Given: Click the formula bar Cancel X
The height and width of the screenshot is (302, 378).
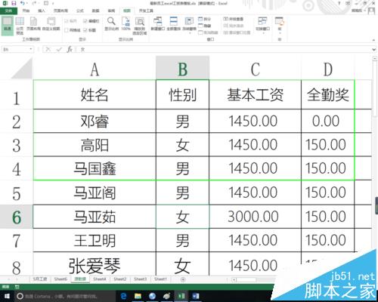Looking at the screenshot, I should (x=48, y=49).
